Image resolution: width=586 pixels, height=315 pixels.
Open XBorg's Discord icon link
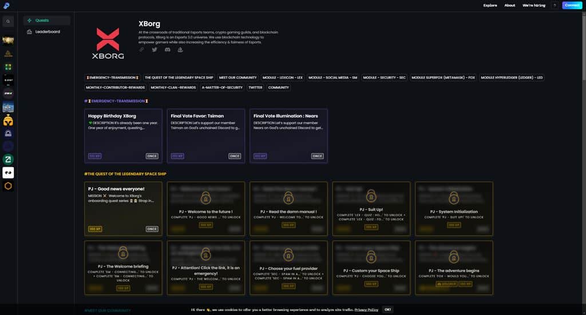click(168, 50)
